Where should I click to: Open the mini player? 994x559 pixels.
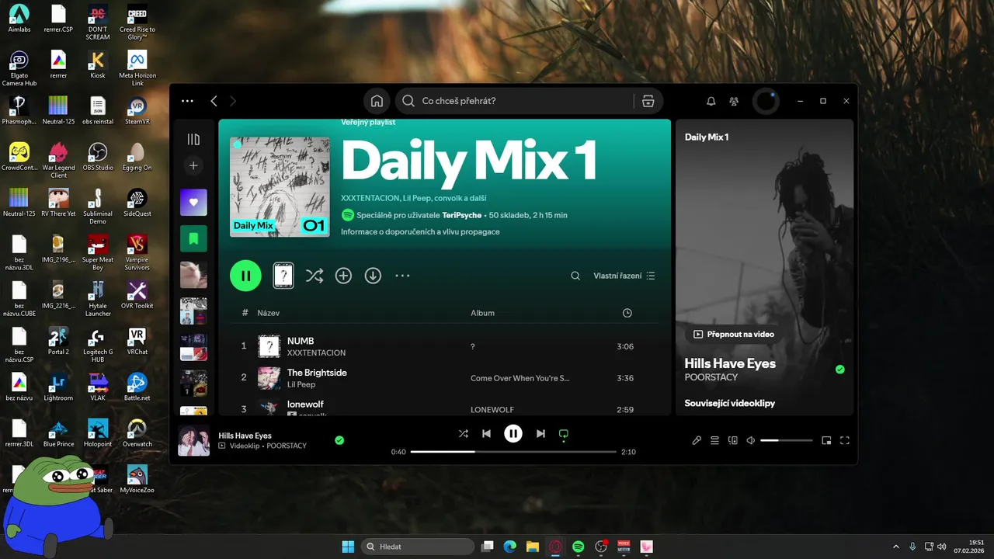[x=826, y=440]
